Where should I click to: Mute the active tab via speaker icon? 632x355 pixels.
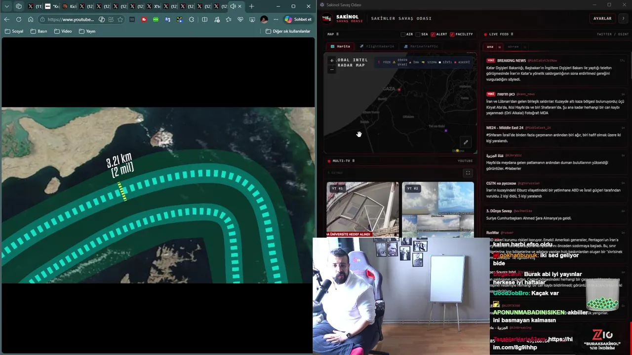[x=233, y=6]
